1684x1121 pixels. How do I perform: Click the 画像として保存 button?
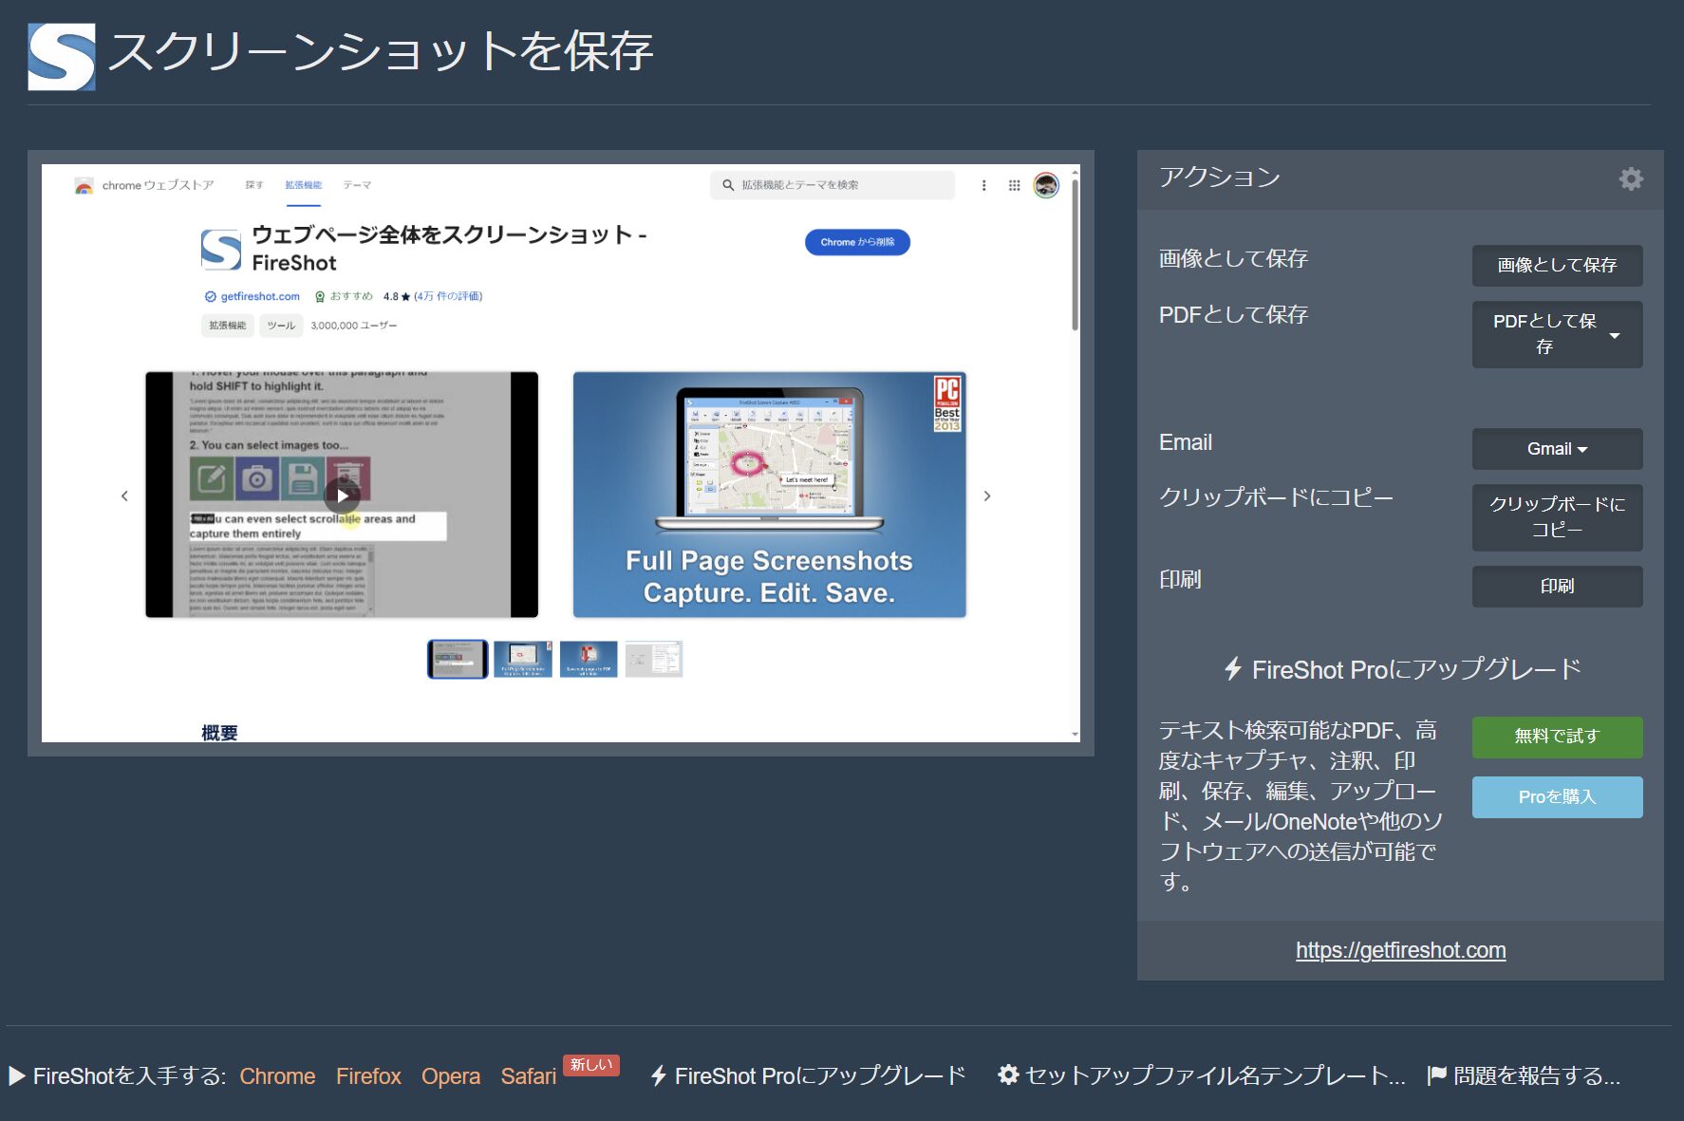click(x=1557, y=266)
